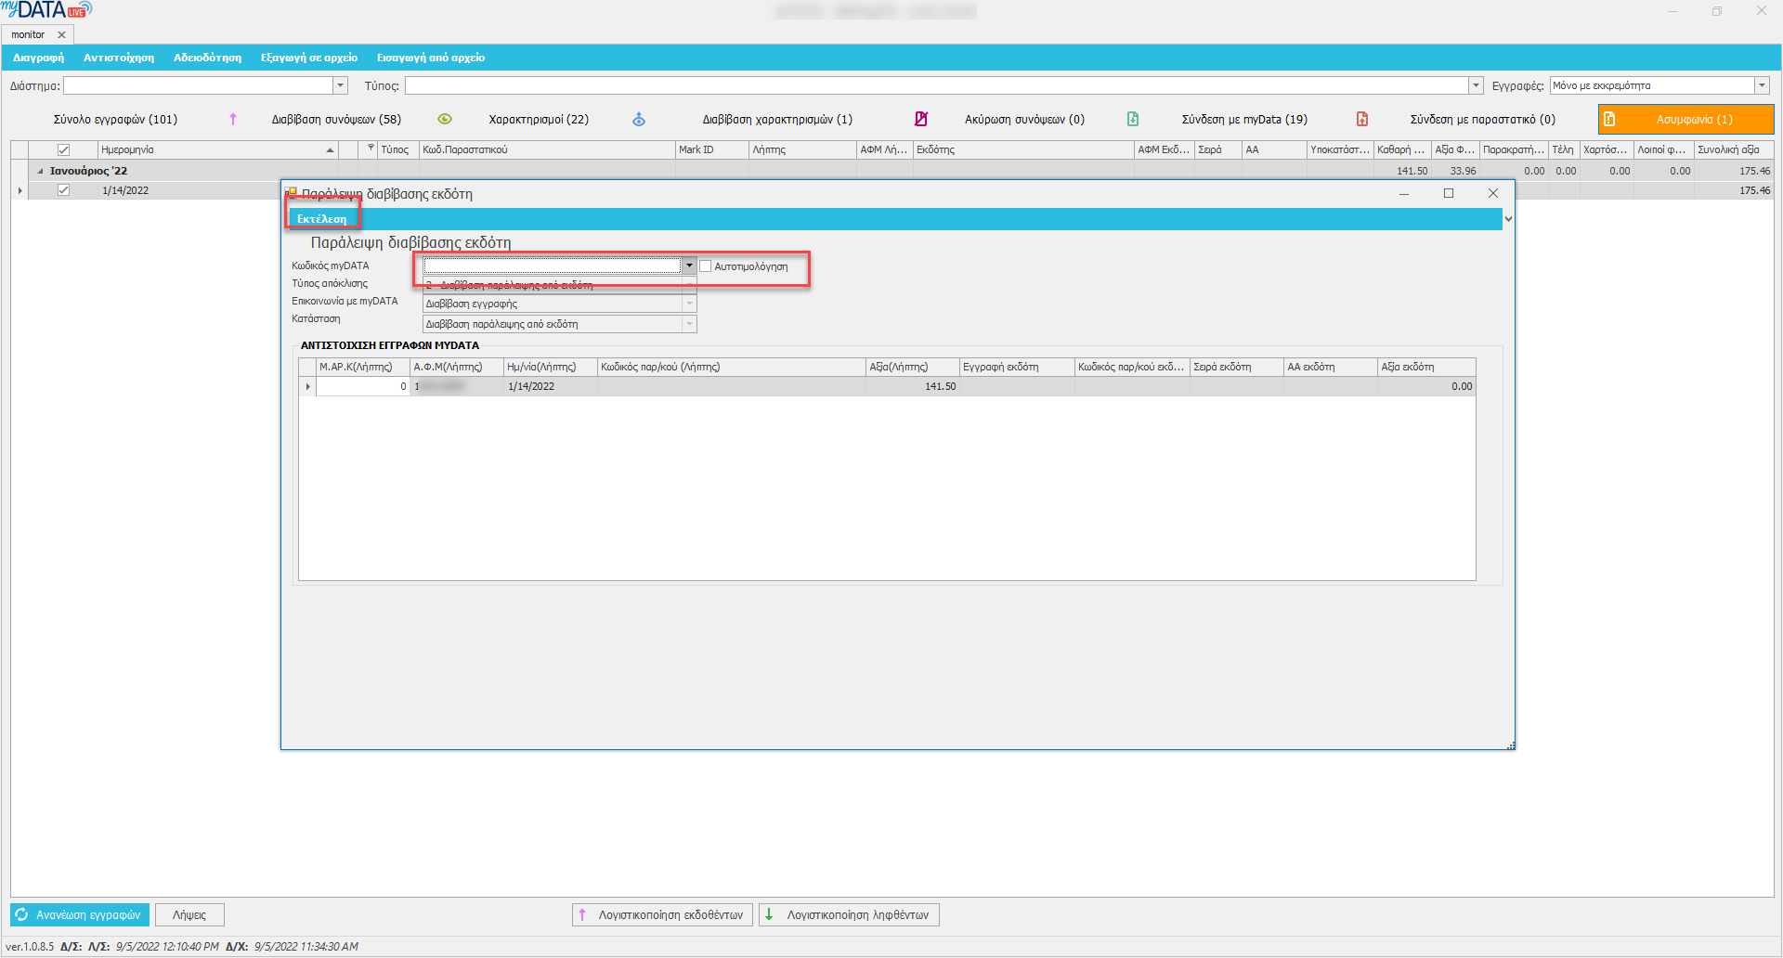Collapse the Ιανουάριος '22 group
Image resolution: width=1783 pixels, height=958 pixels.
(x=40, y=171)
